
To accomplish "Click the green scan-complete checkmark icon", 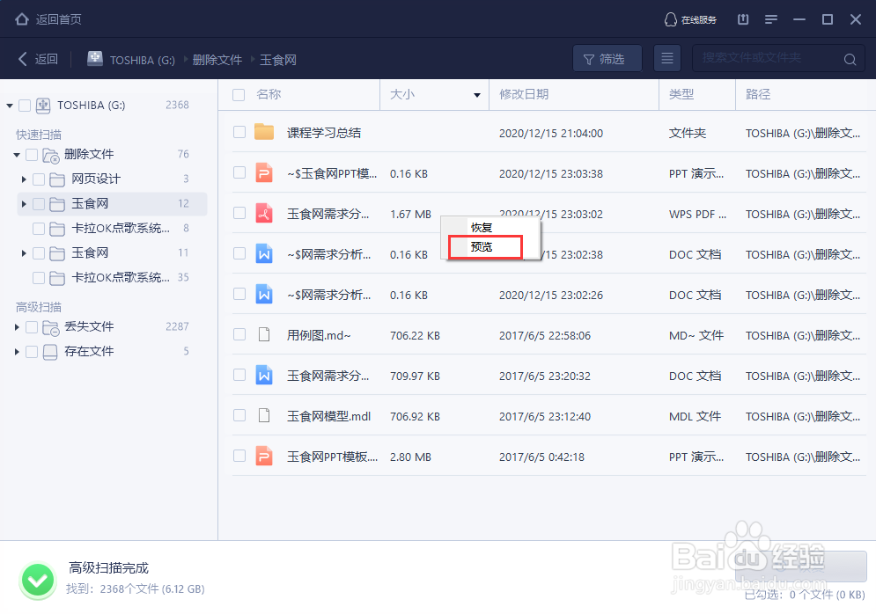I will [38, 581].
